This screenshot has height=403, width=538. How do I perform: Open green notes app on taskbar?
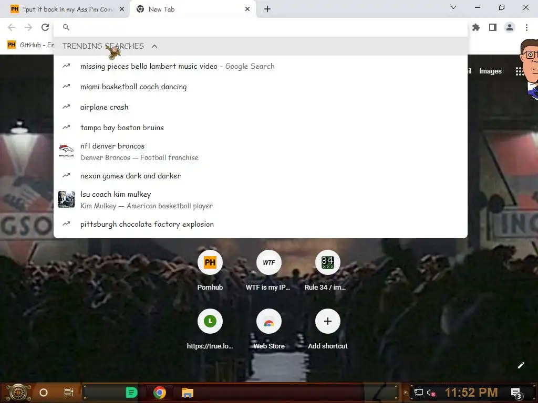[x=131, y=393]
